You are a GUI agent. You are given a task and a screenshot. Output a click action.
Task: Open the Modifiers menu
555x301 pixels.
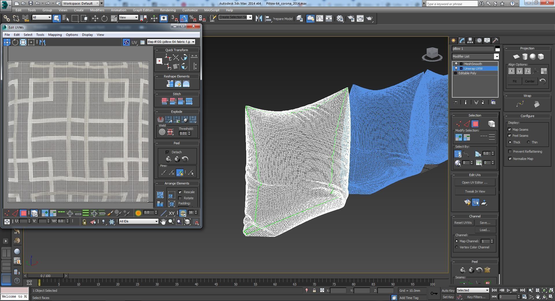97,10
